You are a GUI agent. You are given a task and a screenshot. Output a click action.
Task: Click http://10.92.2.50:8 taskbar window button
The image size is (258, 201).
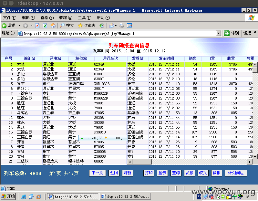pos(73,196)
